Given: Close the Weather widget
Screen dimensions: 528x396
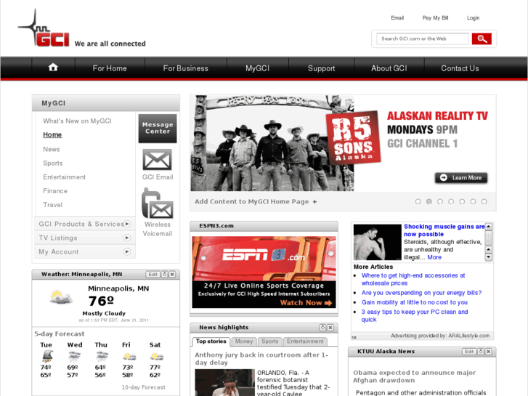Looking at the screenshot, I should pos(172,275).
